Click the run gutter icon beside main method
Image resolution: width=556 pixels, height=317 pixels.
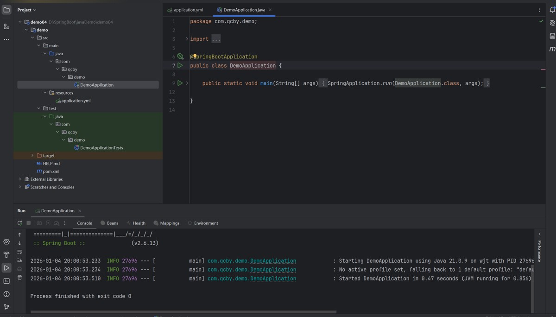pos(180,83)
